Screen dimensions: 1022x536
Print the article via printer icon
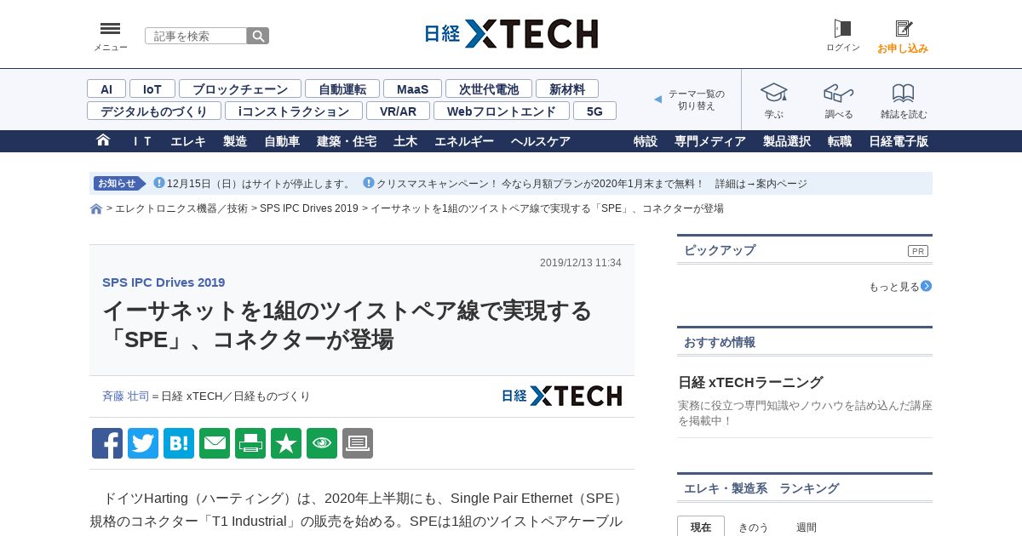[x=250, y=443]
